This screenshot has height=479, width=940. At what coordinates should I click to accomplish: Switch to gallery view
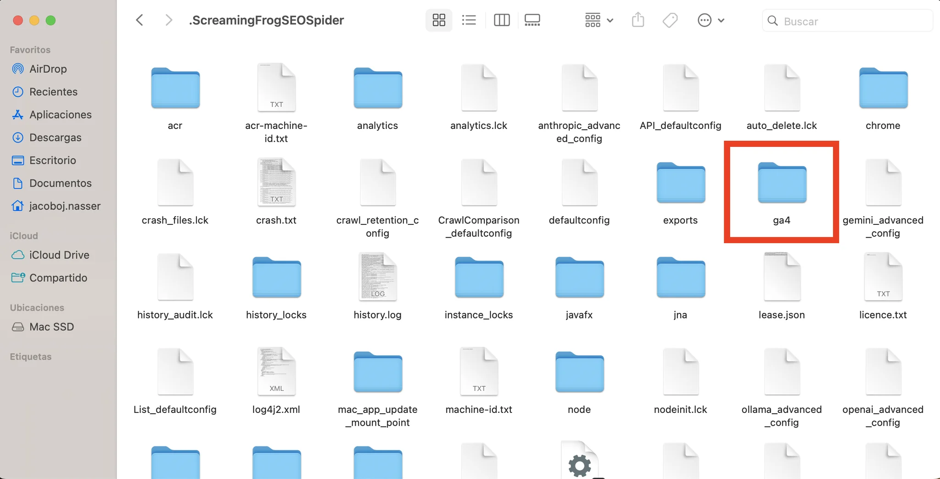(532, 20)
